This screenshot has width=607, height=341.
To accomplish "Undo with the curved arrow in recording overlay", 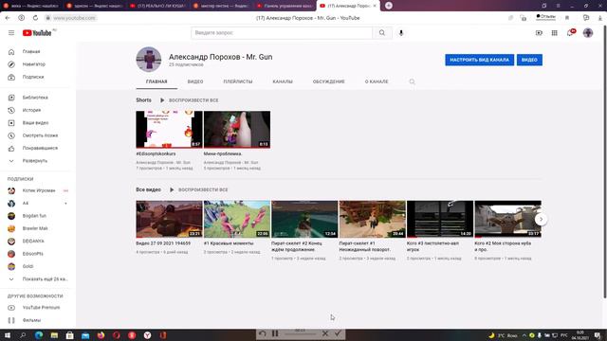I will pyautogui.click(x=263, y=333).
